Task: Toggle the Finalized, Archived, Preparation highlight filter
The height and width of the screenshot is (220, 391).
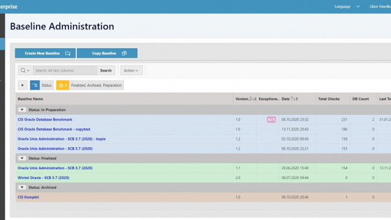Action: tap(97, 86)
